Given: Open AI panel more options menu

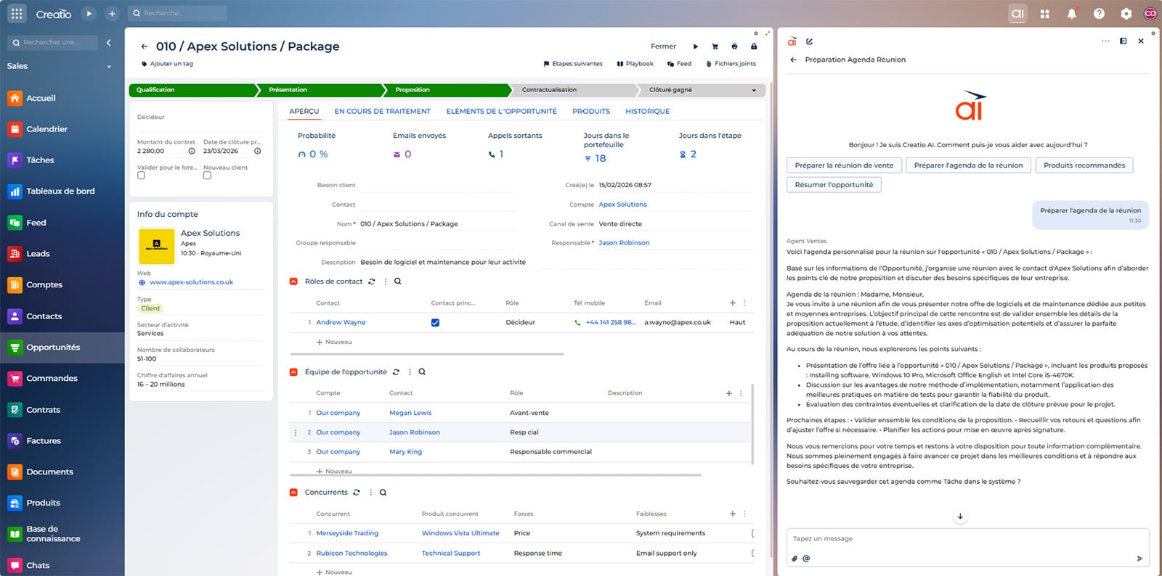Looking at the screenshot, I should point(1105,41).
